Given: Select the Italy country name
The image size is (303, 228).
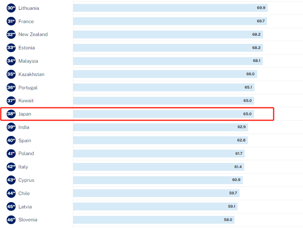Looking at the screenshot, I should pyautogui.click(x=23, y=167).
